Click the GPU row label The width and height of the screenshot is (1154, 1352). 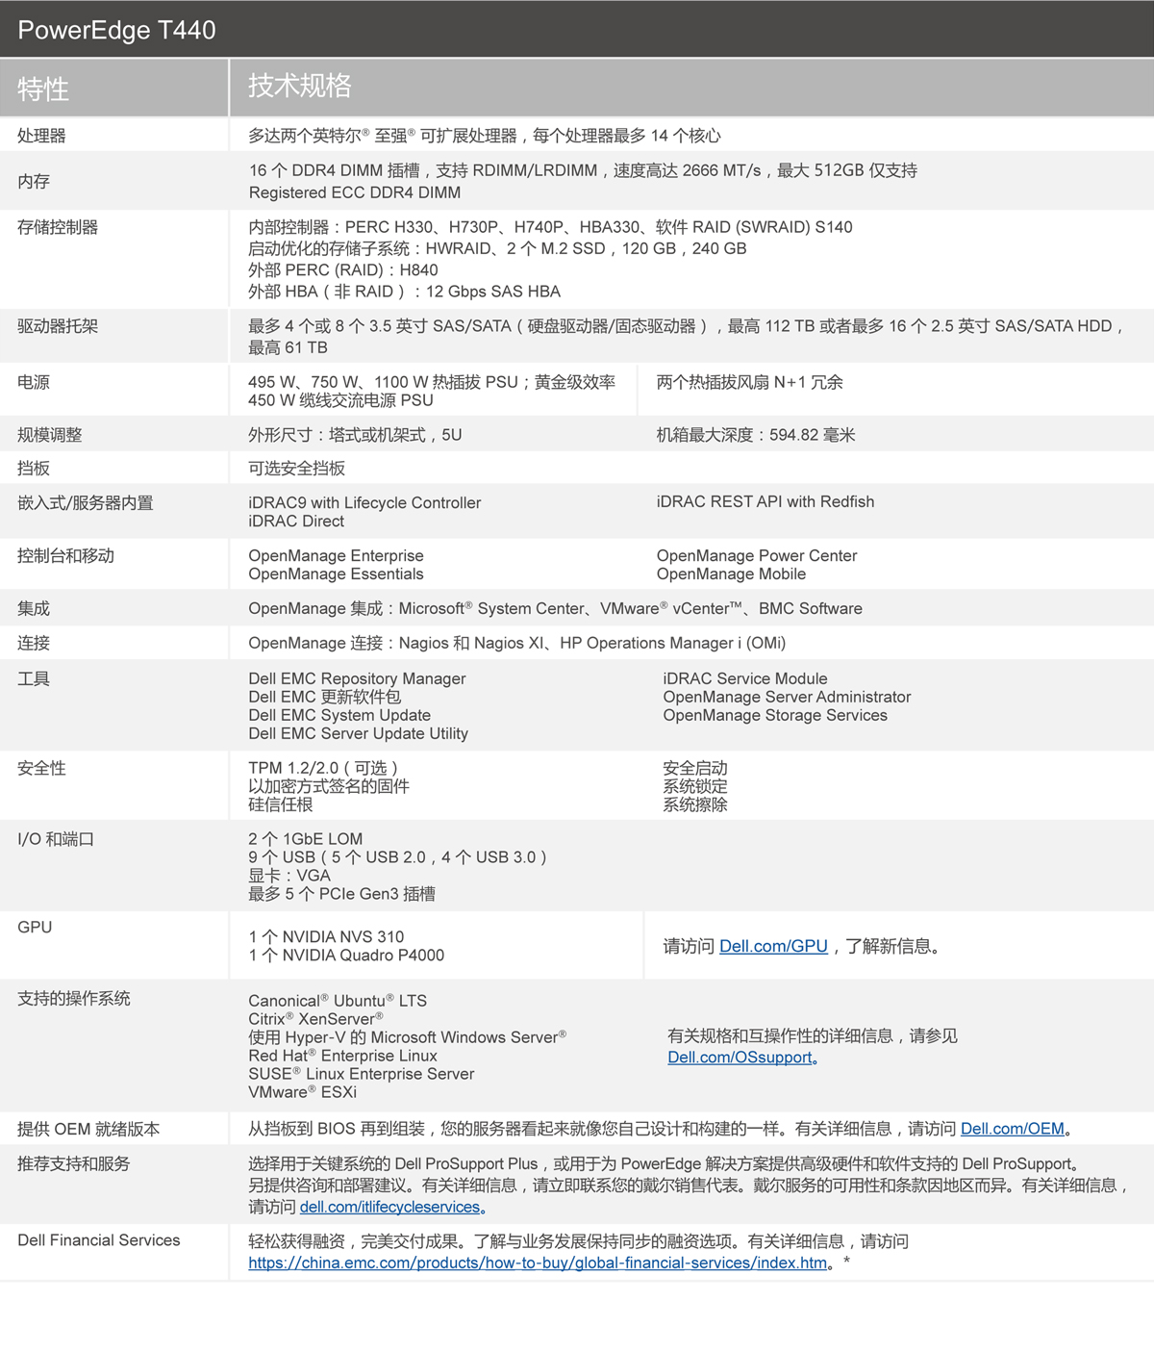[x=32, y=926]
